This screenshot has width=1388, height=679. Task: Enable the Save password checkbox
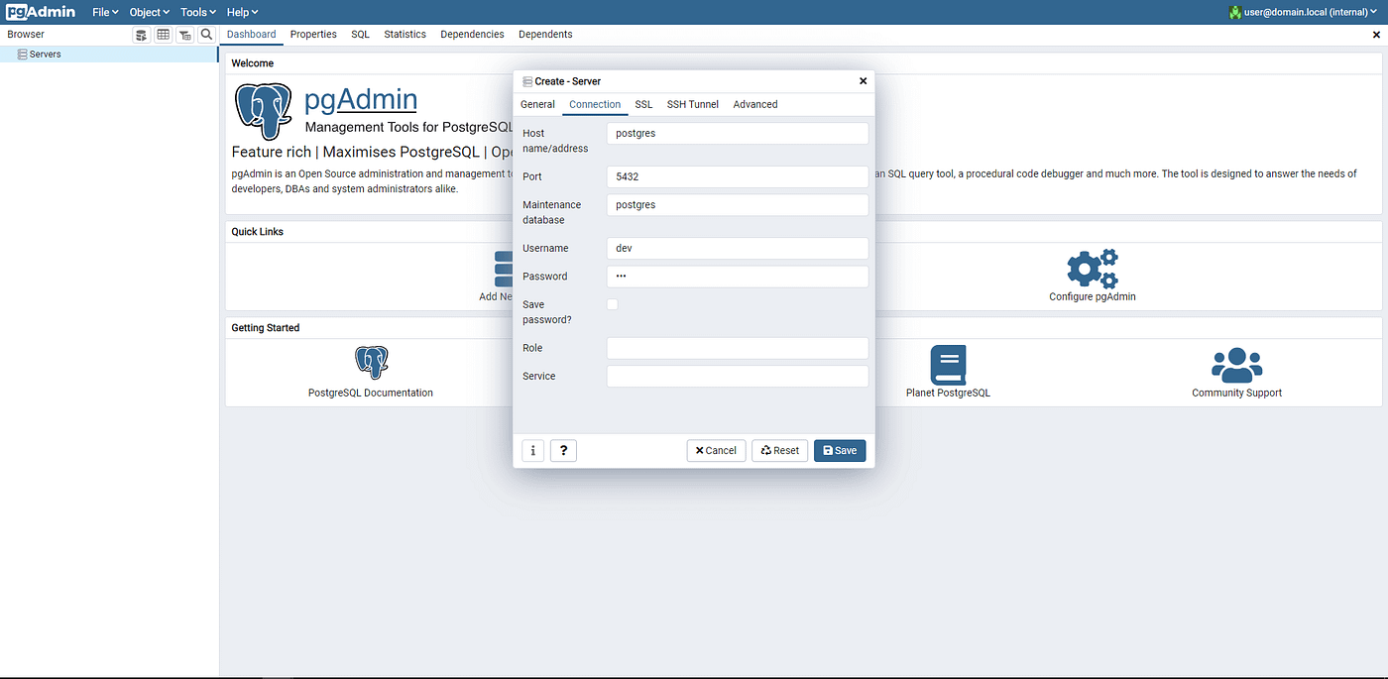[x=612, y=304]
